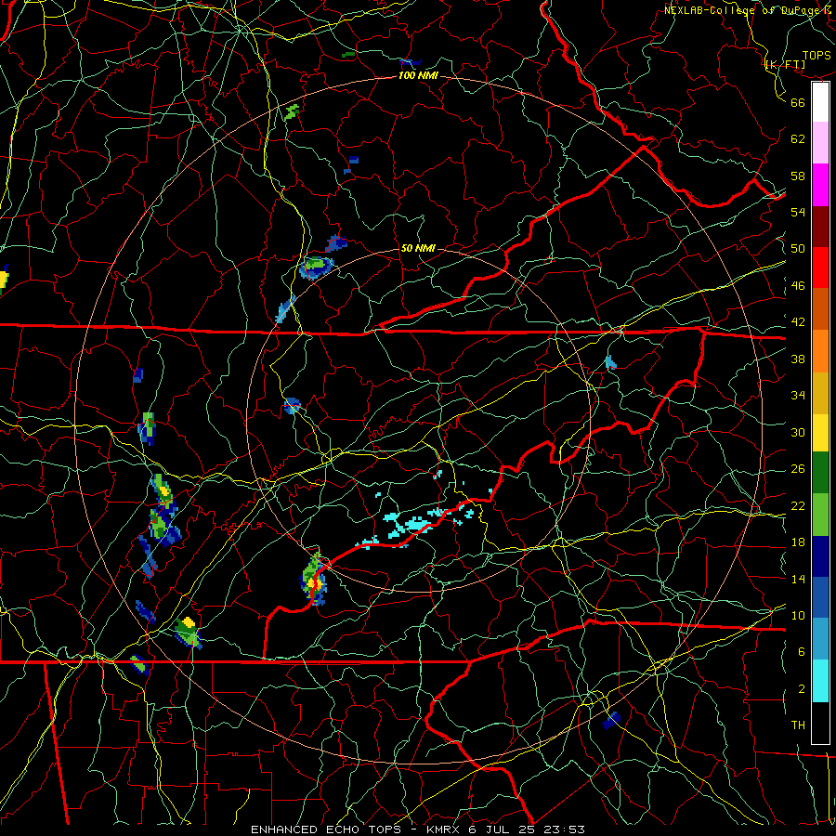Click the legend value "14"
Screen dimensions: 836x836
pyautogui.click(x=798, y=579)
